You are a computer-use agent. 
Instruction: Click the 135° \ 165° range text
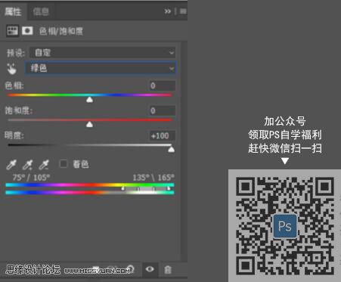(x=153, y=178)
